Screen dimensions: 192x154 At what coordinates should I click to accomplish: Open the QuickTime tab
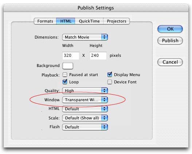(89, 21)
